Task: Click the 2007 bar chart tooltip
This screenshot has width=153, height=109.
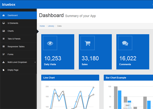Action: point(128,106)
